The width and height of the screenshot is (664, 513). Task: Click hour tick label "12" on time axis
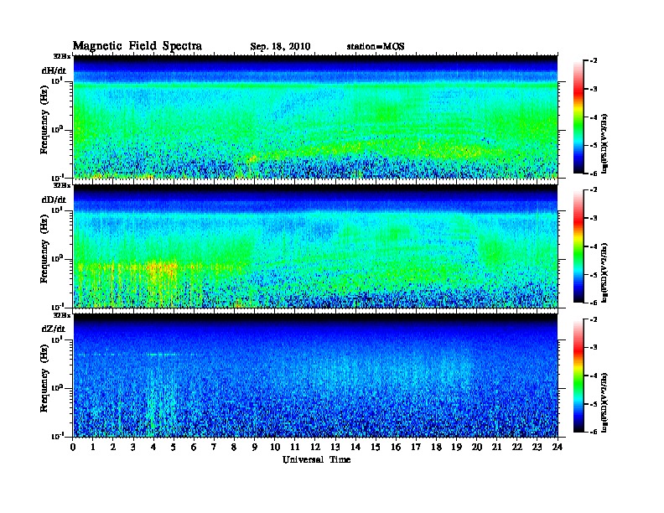pyautogui.click(x=315, y=448)
